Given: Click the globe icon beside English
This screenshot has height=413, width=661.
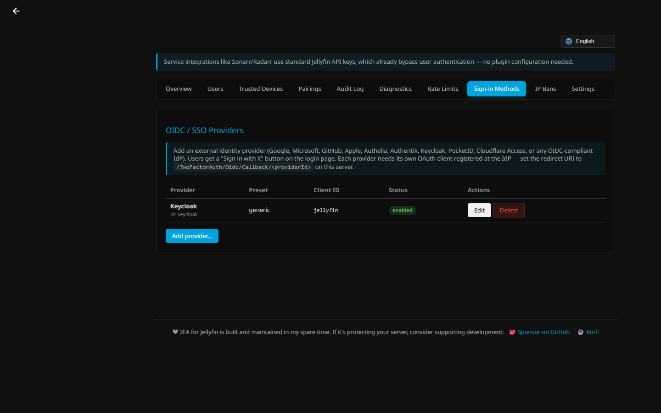Looking at the screenshot, I should pyautogui.click(x=569, y=41).
